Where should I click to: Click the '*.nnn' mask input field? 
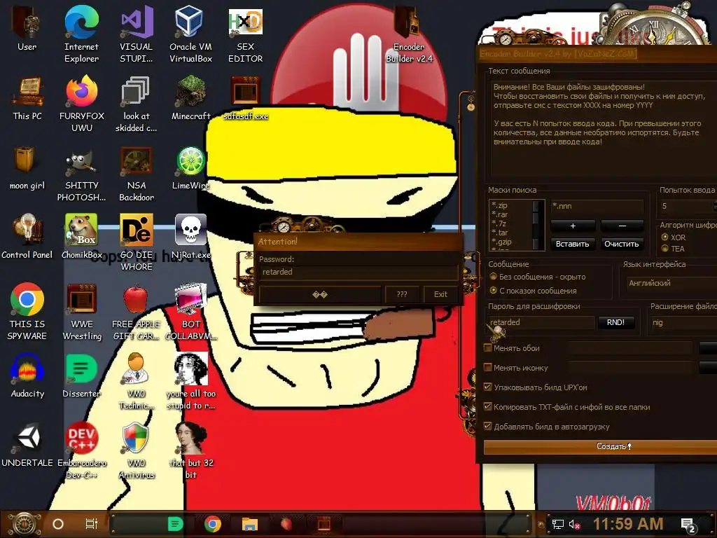click(x=597, y=207)
